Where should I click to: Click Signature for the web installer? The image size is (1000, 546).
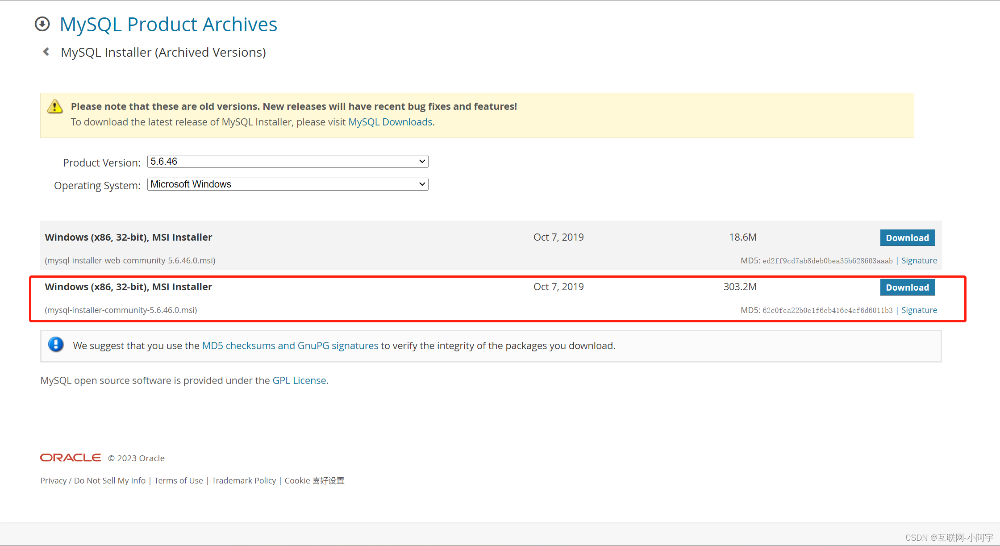919,260
